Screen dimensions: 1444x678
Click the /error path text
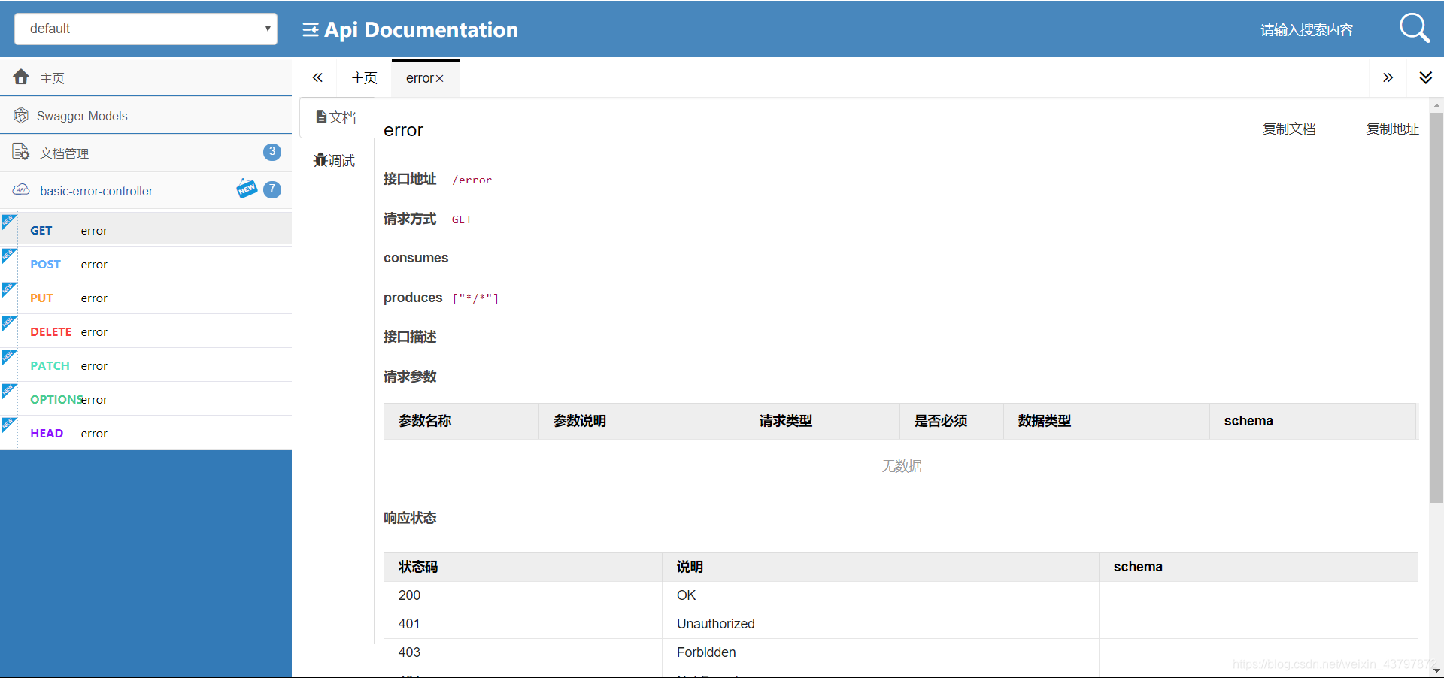click(472, 180)
